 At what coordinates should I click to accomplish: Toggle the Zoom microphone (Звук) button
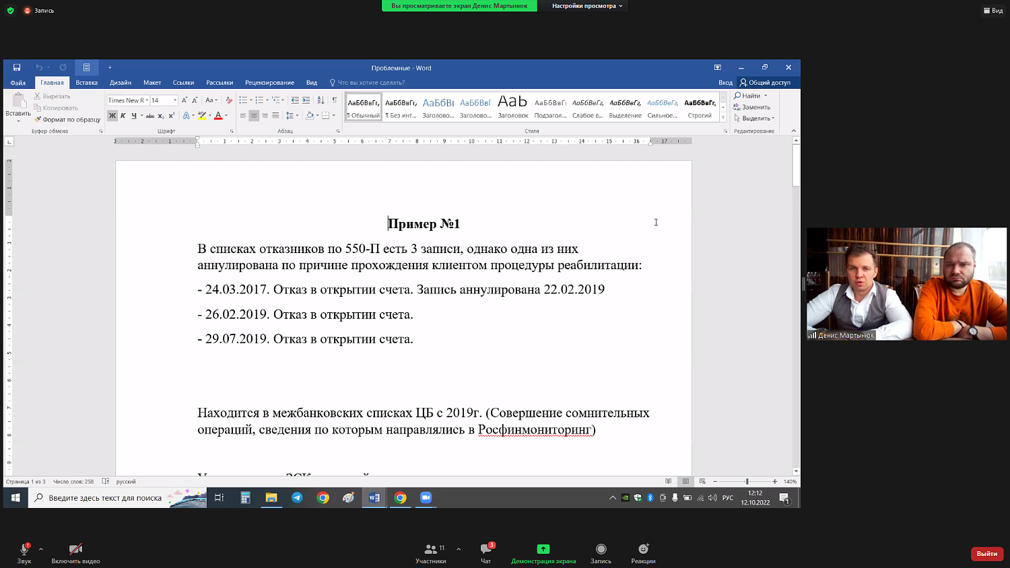click(24, 553)
